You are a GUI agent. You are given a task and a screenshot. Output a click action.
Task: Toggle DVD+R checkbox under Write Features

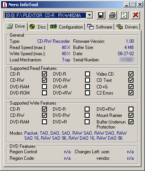point(87,122)
